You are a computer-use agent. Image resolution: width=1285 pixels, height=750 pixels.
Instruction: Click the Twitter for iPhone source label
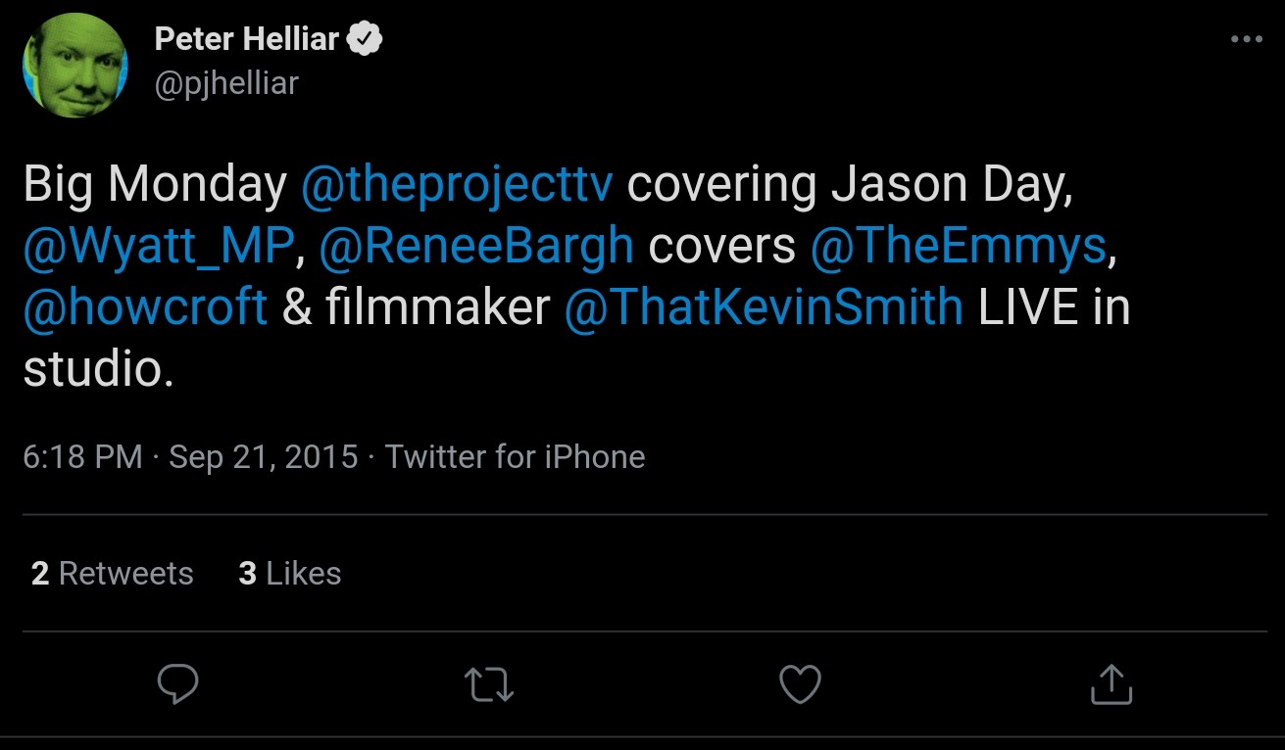[515, 456]
